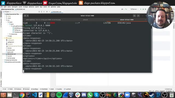Switch to the README.md editor tab
Viewport: 175px width, 98px height.
(x=57, y=12)
